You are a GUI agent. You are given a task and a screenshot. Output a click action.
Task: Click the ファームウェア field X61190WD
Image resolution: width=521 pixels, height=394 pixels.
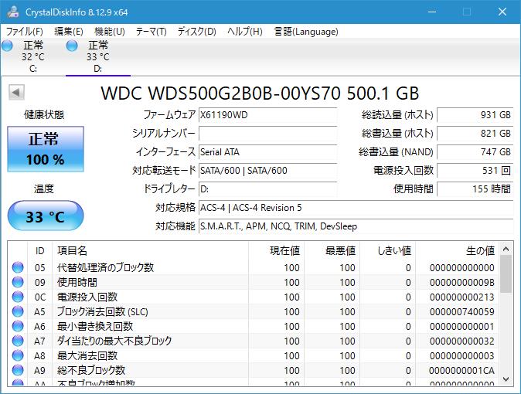[267, 115]
